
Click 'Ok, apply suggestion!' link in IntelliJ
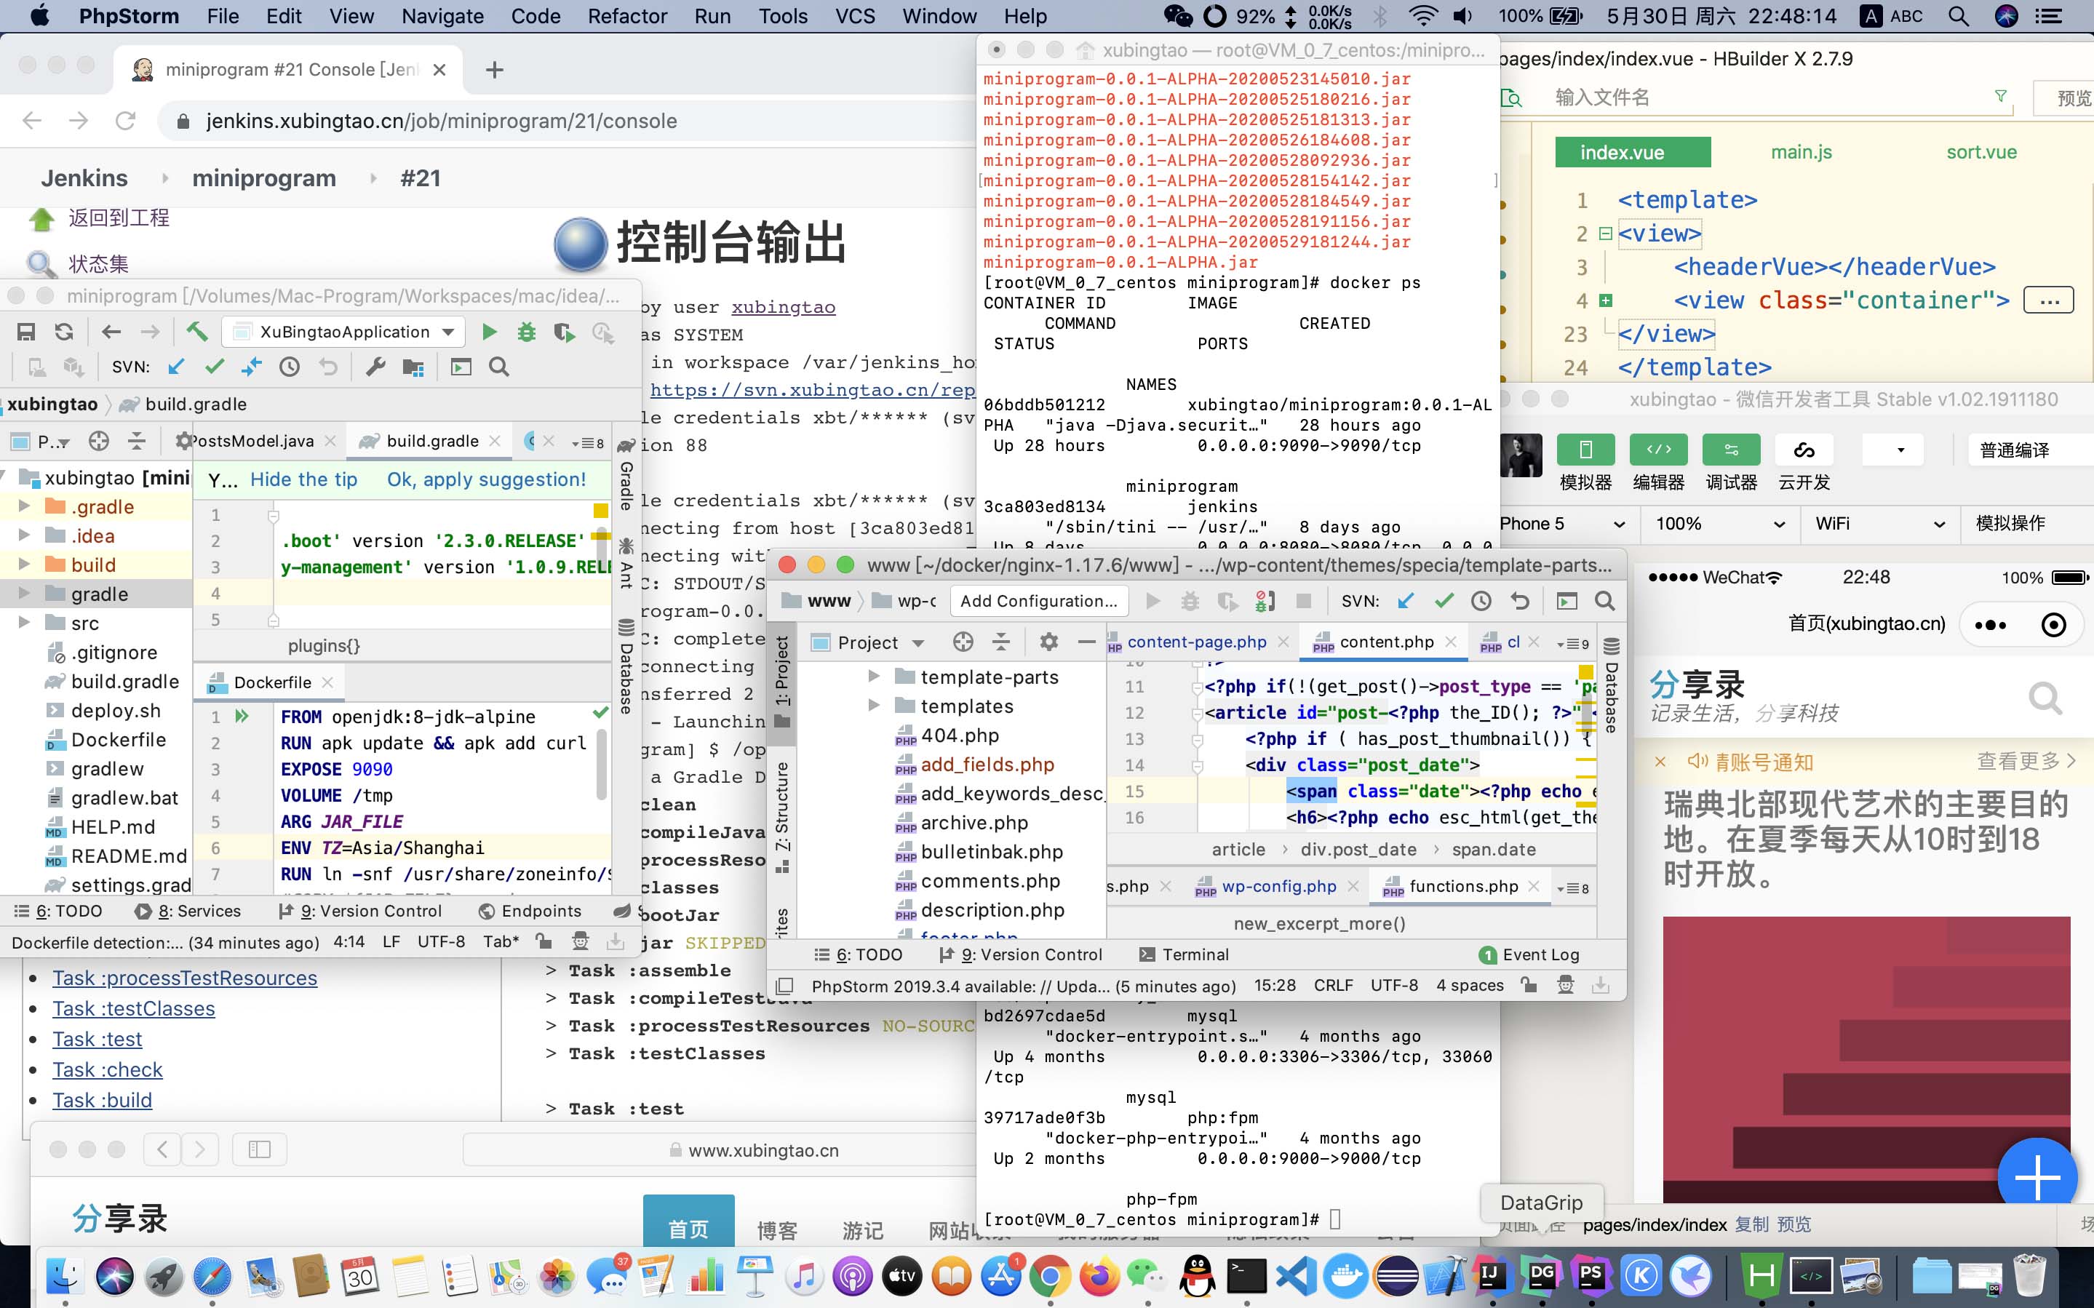[486, 479]
